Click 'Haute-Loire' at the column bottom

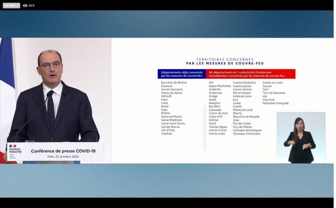point(217,133)
